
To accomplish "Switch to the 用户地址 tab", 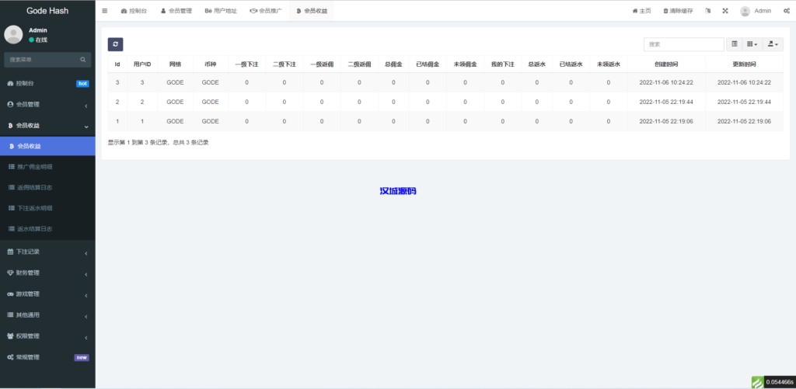I will pos(222,11).
